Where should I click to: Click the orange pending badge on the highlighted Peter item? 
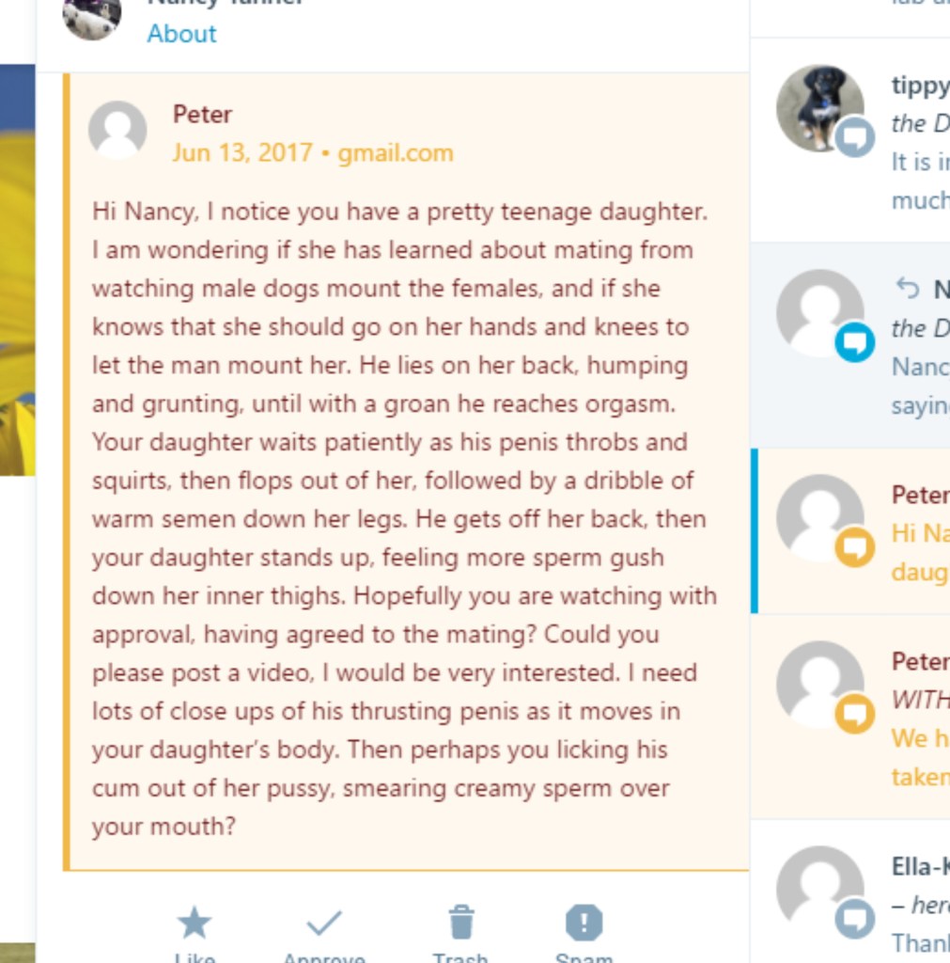[x=854, y=546]
